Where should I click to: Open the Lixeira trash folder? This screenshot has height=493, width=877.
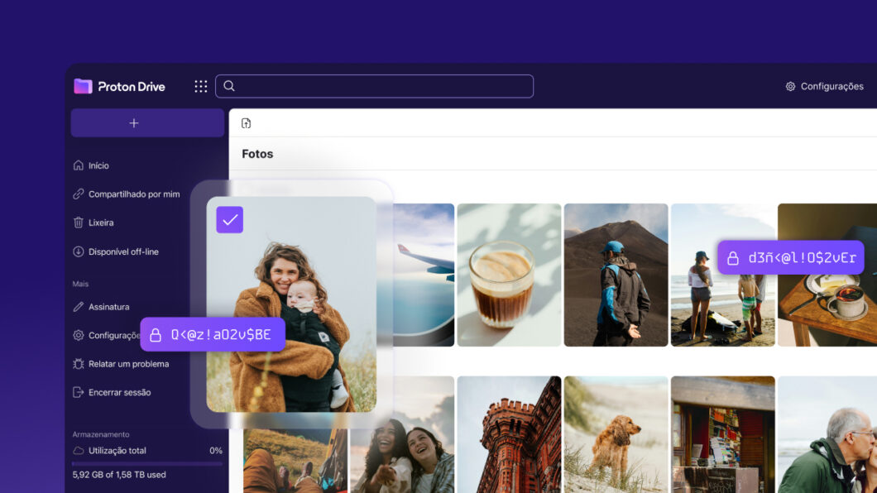point(100,223)
